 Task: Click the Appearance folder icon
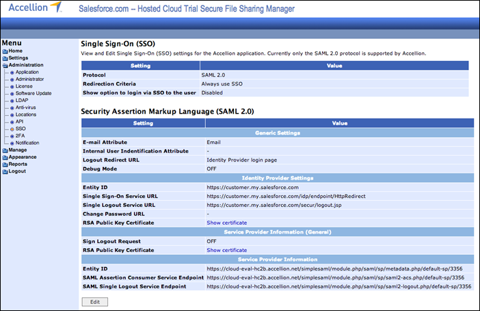click(x=5, y=158)
